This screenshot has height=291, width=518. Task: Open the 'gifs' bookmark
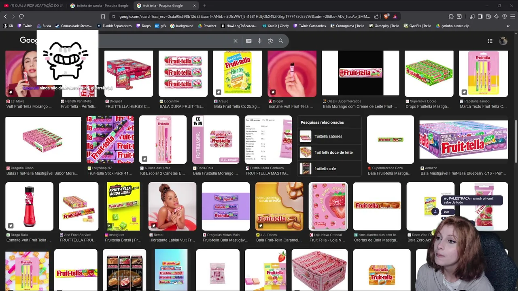pyautogui.click(x=160, y=26)
